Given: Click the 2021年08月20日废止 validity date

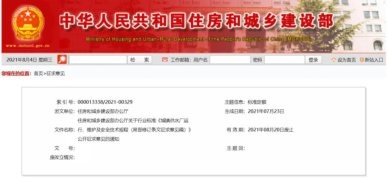Looking at the screenshot, I should point(271,130).
